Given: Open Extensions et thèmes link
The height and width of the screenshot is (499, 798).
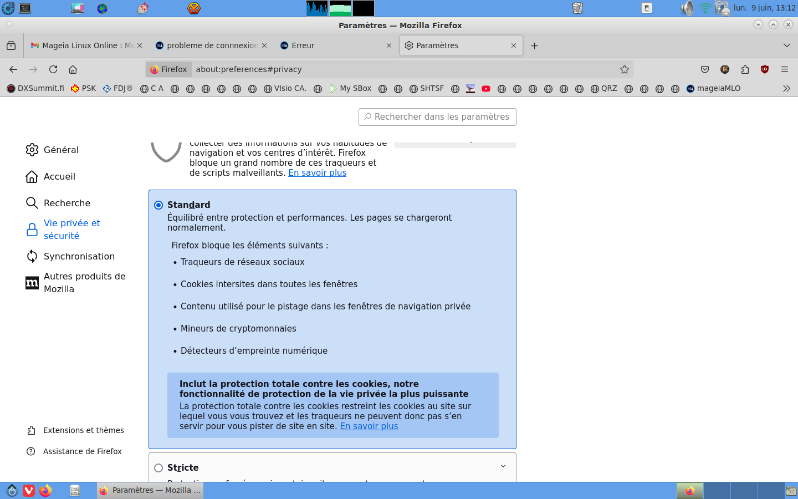Looking at the screenshot, I should (75, 430).
